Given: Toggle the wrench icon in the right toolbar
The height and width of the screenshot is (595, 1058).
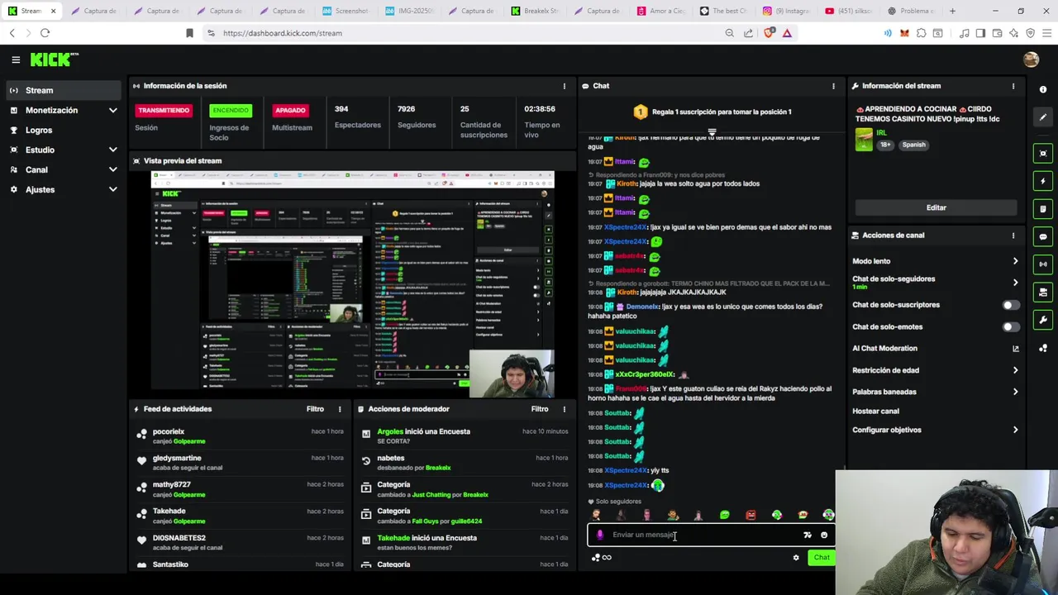Looking at the screenshot, I should (x=1043, y=320).
